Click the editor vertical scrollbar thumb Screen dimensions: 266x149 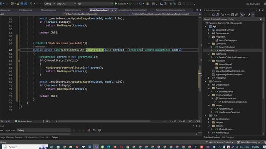point(200,79)
